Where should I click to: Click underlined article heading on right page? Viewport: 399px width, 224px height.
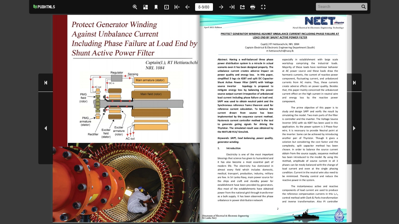(280, 36)
